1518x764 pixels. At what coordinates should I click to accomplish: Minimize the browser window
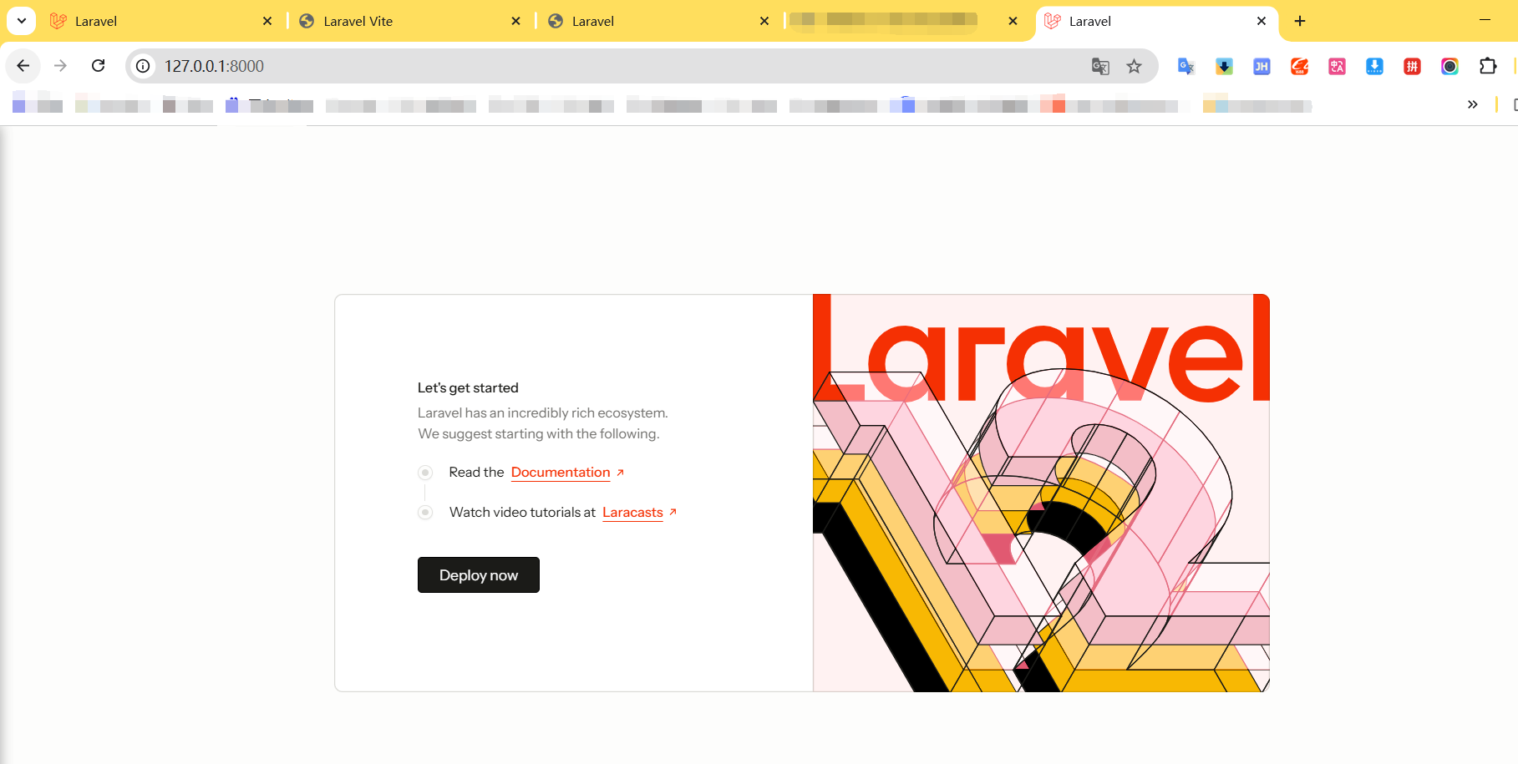1485,20
